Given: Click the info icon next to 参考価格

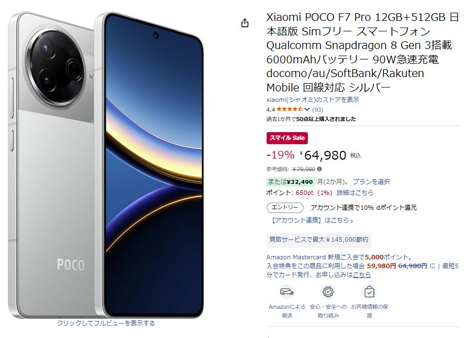Looking at the screenshot, I should 319,169.
